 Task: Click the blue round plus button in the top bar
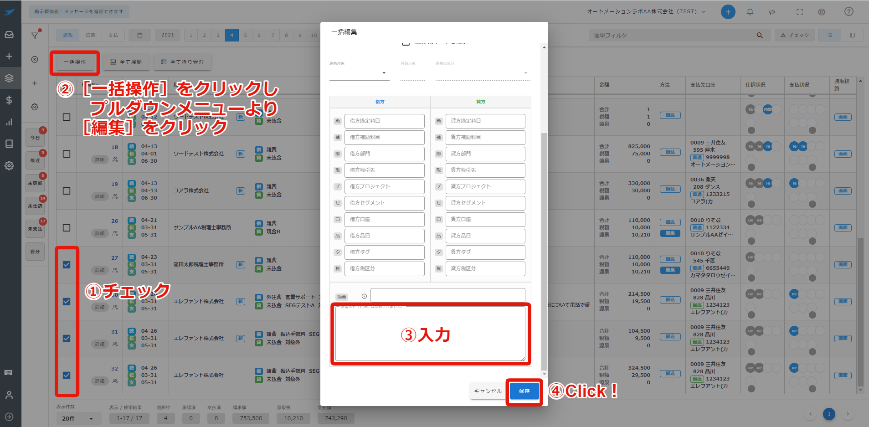[x=728, y=12]
